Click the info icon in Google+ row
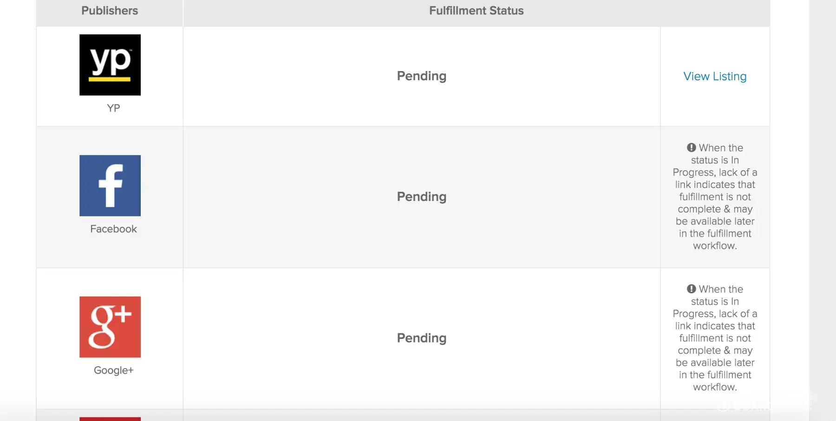Screen dimensions: 836x421 692,289
